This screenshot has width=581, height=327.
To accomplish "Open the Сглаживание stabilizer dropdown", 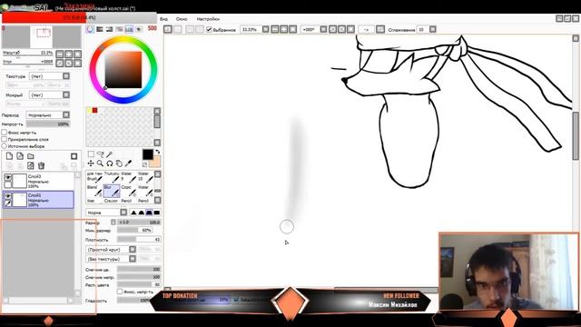I will pyautogui.click(x=432, y=29).
